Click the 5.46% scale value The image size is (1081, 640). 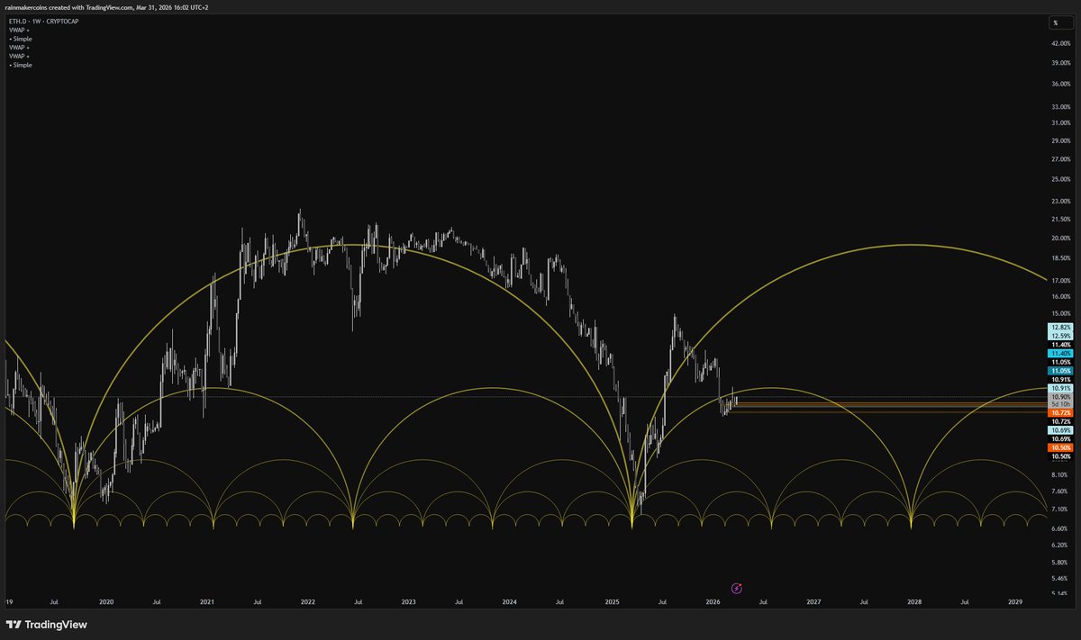click(1059, 578)
